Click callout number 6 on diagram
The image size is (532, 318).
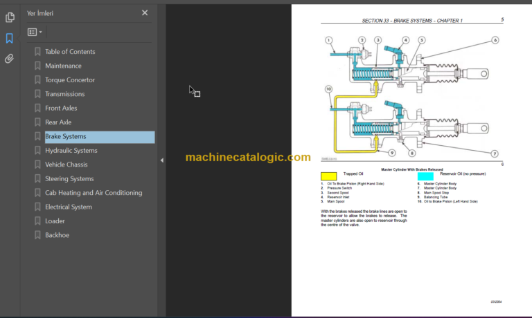pos(495,40)
